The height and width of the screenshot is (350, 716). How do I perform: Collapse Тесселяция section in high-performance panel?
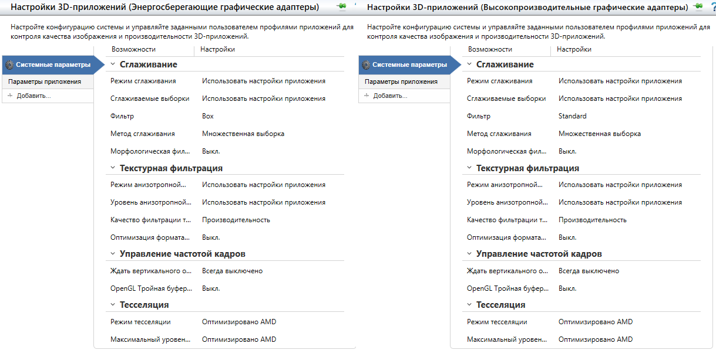pos(469,304)
